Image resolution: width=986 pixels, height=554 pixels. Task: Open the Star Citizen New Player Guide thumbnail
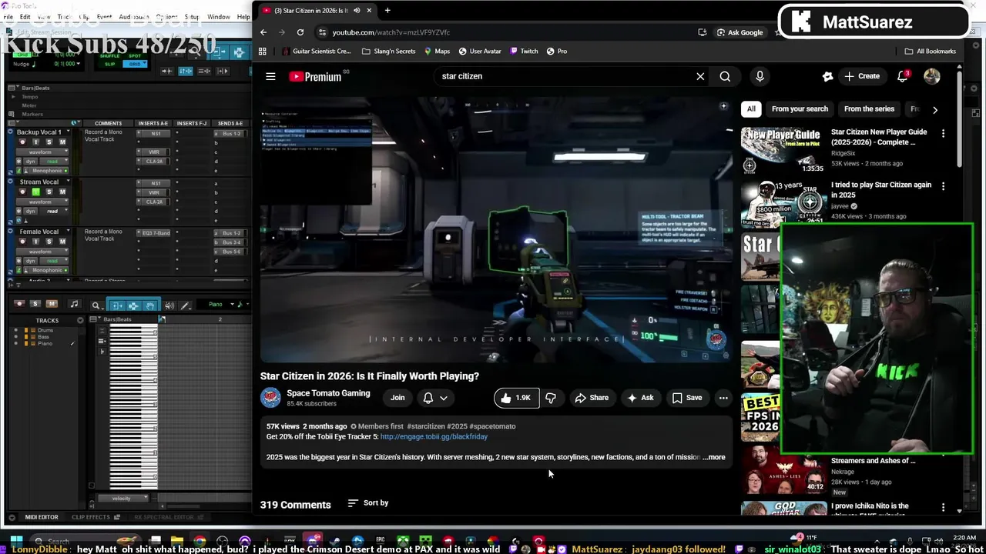click(x=783, y=150)
